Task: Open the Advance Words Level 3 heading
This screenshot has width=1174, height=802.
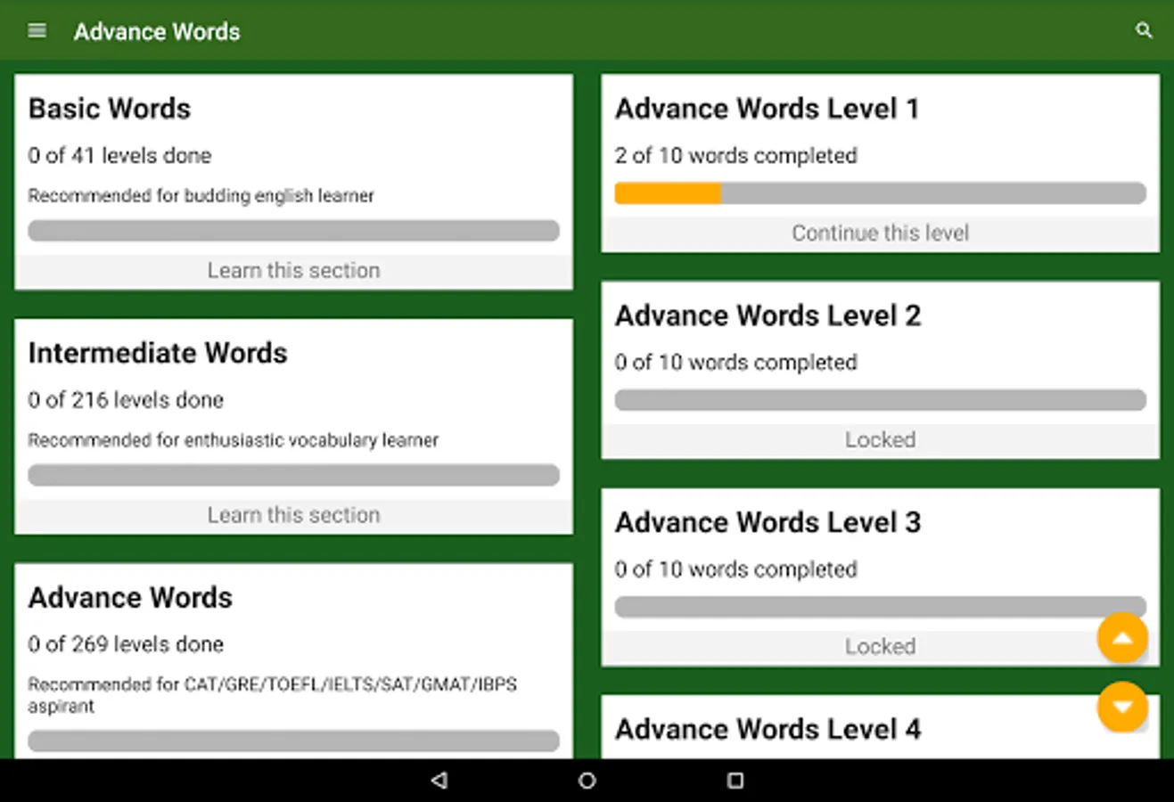Action: click(x=768, y=522)
